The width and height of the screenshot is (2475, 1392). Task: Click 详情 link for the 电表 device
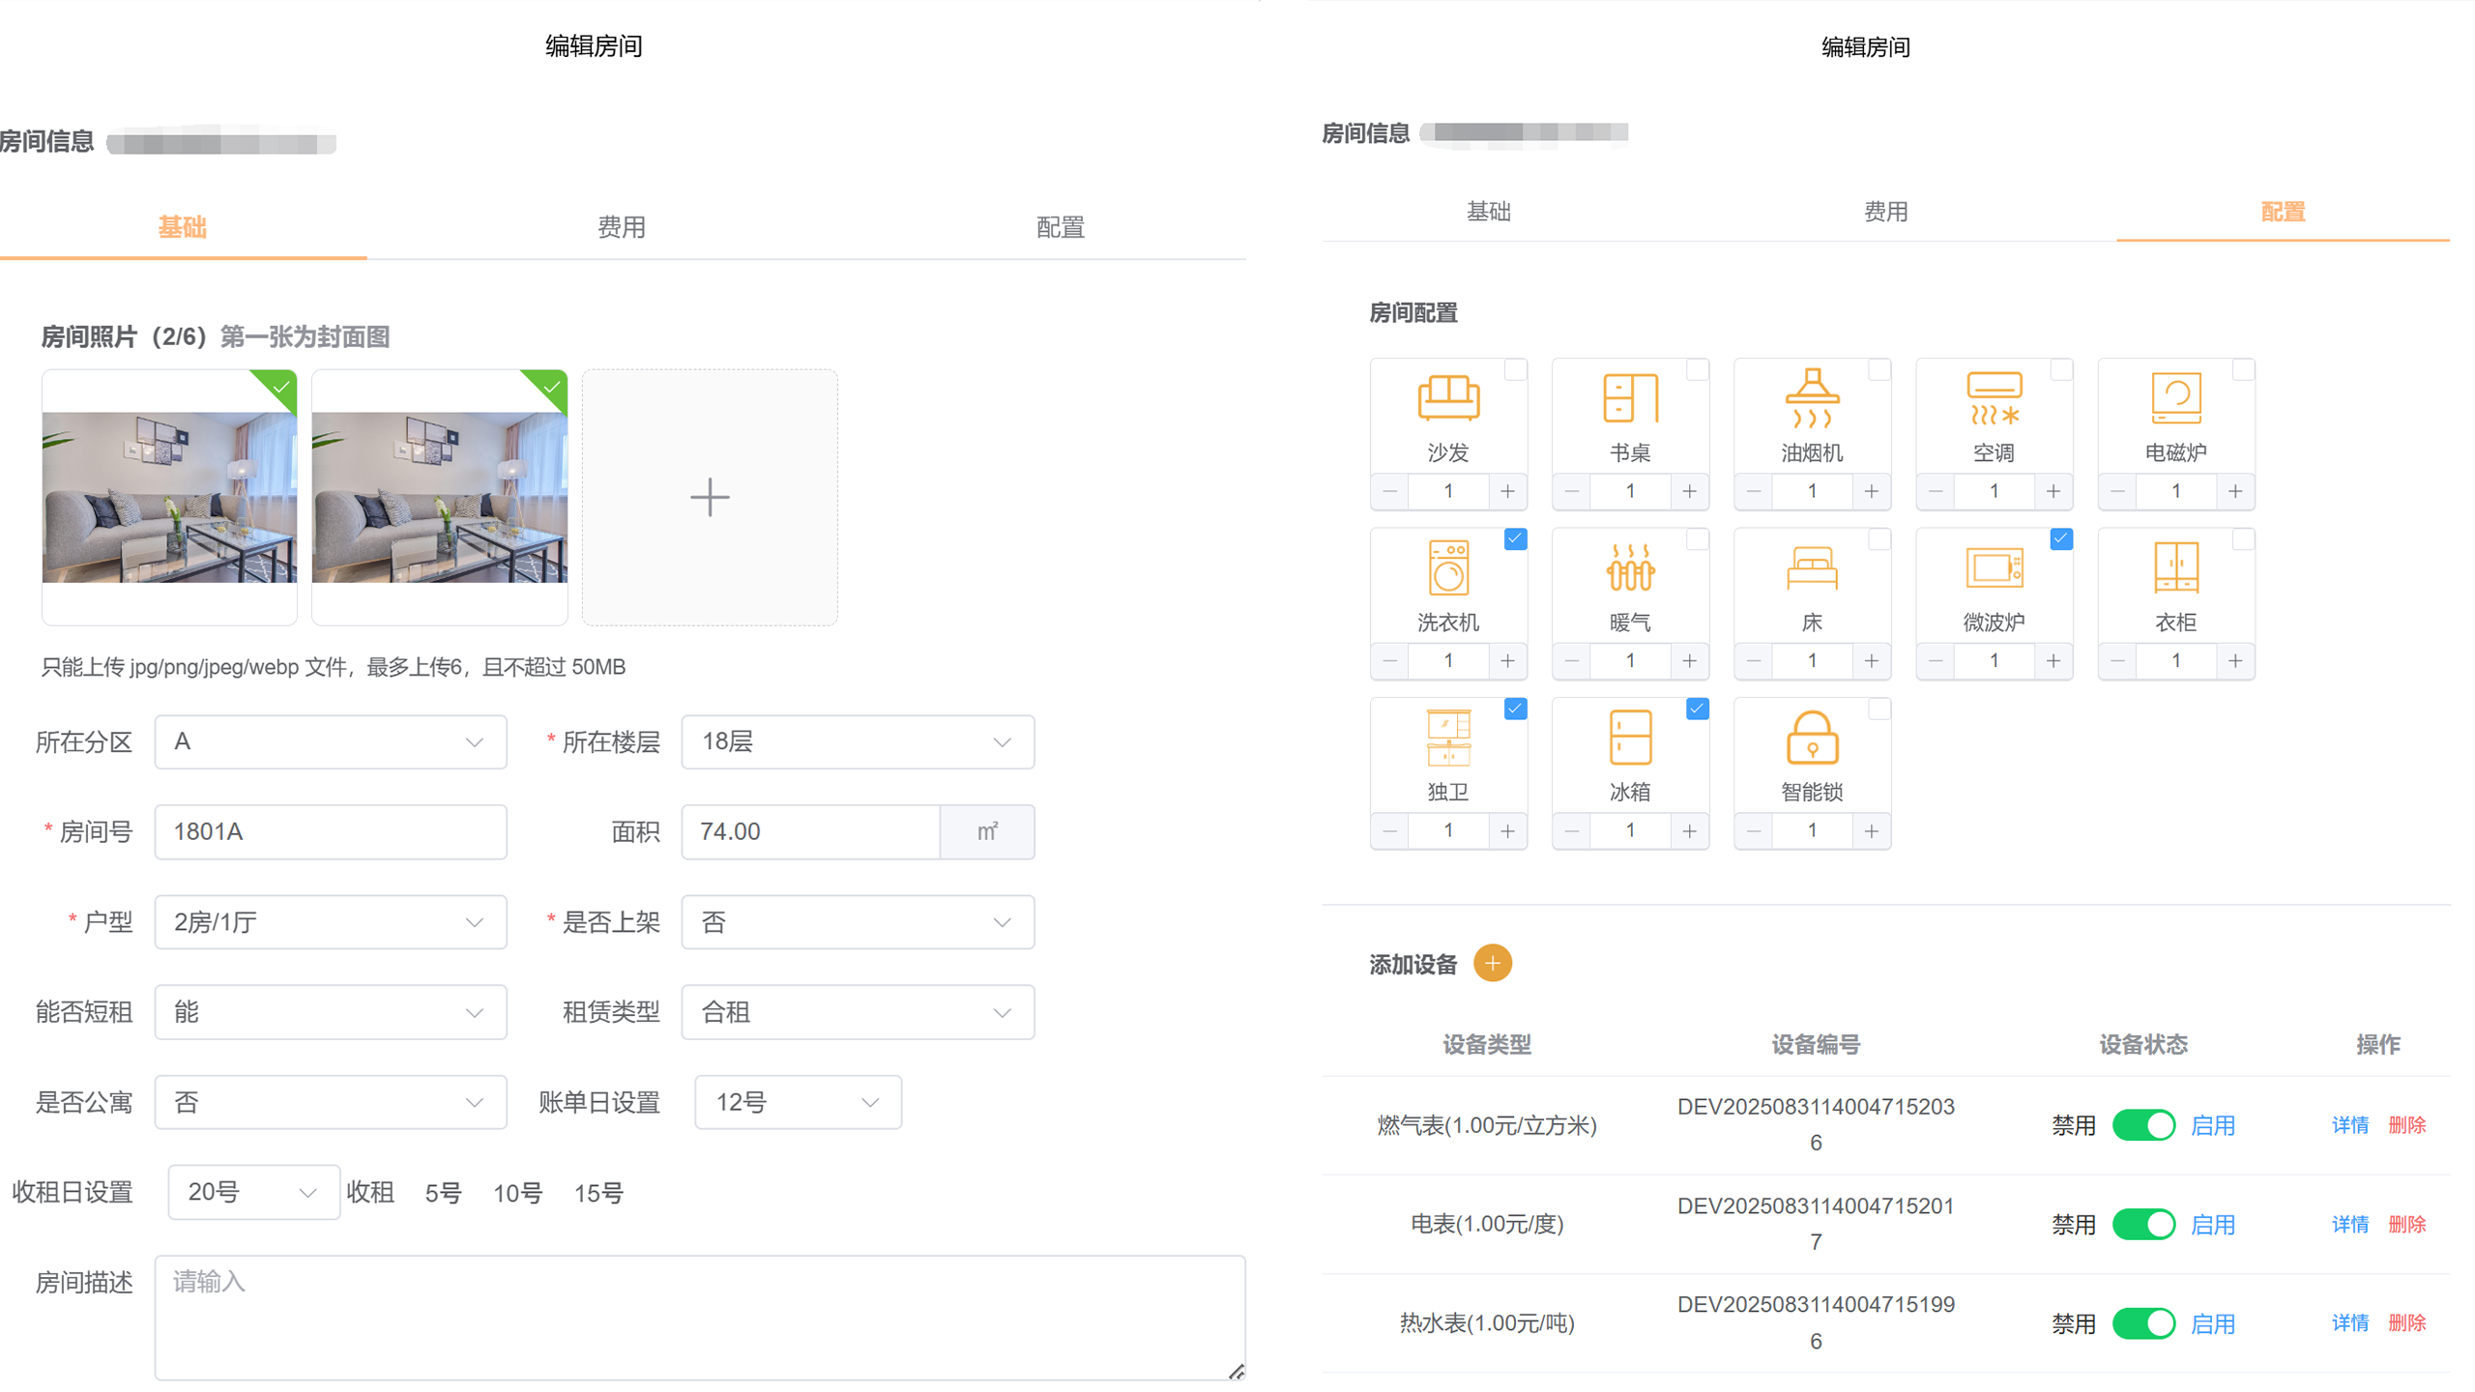[x=2349, y=1225]
